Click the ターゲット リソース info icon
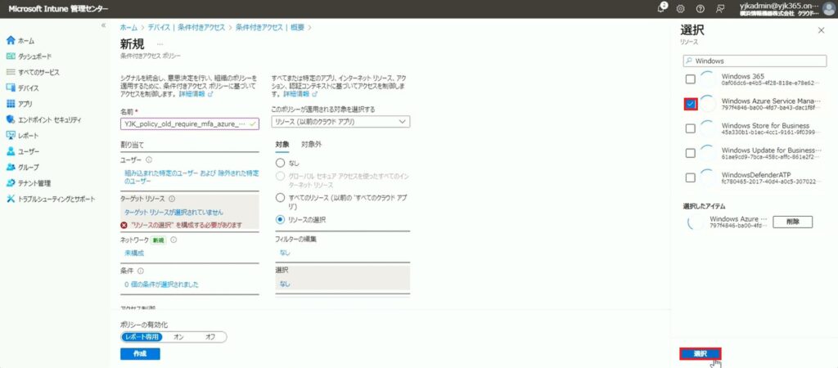 pyautogui.click(x=172, y=199)
